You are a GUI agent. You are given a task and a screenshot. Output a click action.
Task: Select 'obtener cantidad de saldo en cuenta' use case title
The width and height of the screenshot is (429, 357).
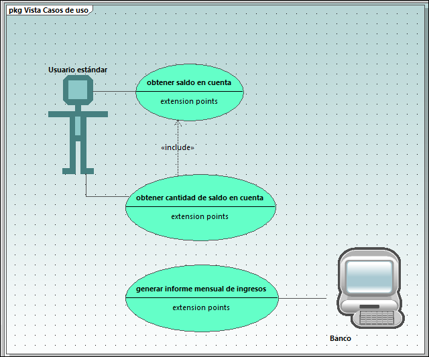point(200,198)
